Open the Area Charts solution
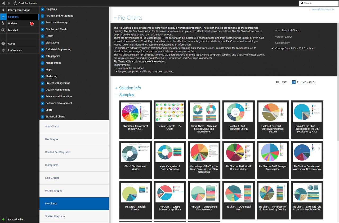The image size is (339, 223). (x=74, y=127)
